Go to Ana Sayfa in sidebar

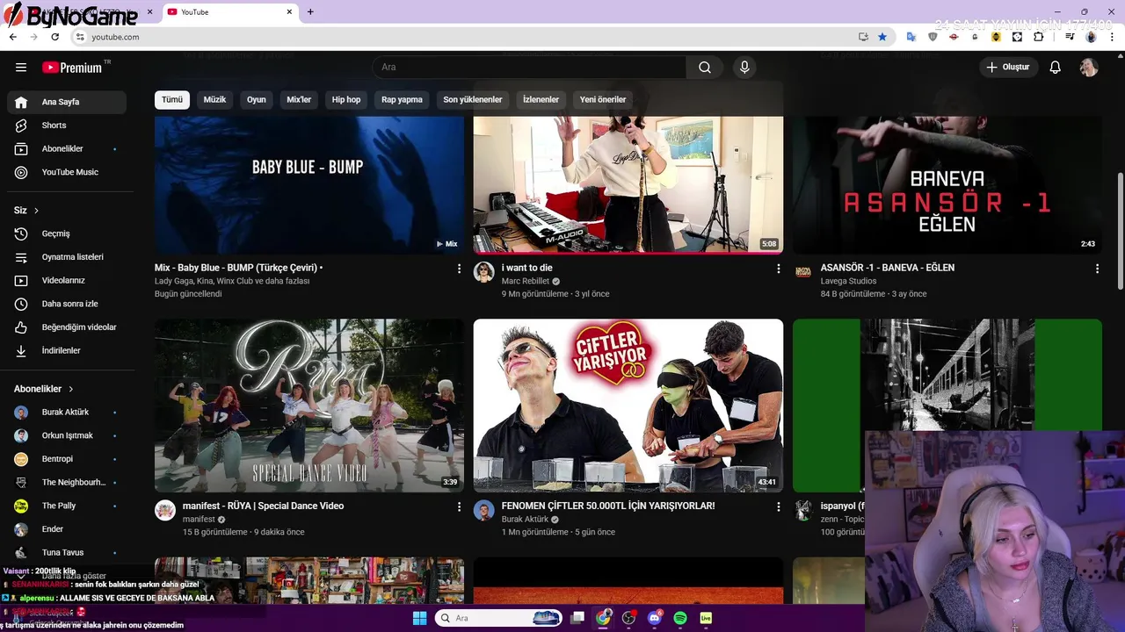[x=67, y=102]
